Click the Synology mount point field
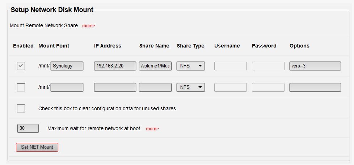This screenshot has height=165, width=354. click(x=67, y=66)
